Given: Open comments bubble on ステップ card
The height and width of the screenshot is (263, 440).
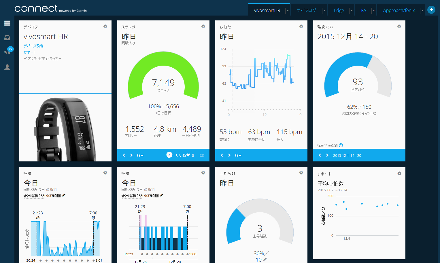Looking at the screenshot, I should tap(169, 155).
